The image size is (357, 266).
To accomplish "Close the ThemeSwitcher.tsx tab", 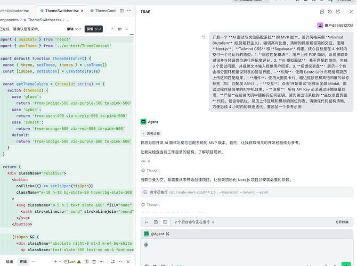I will 82,11.
